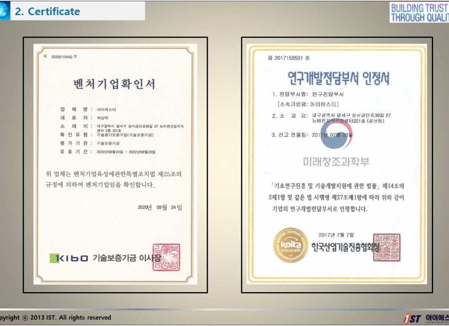Click the issue date 2020년 08월 24일
This screenshot has height=326, width=449.
click(x=160, y=207)
